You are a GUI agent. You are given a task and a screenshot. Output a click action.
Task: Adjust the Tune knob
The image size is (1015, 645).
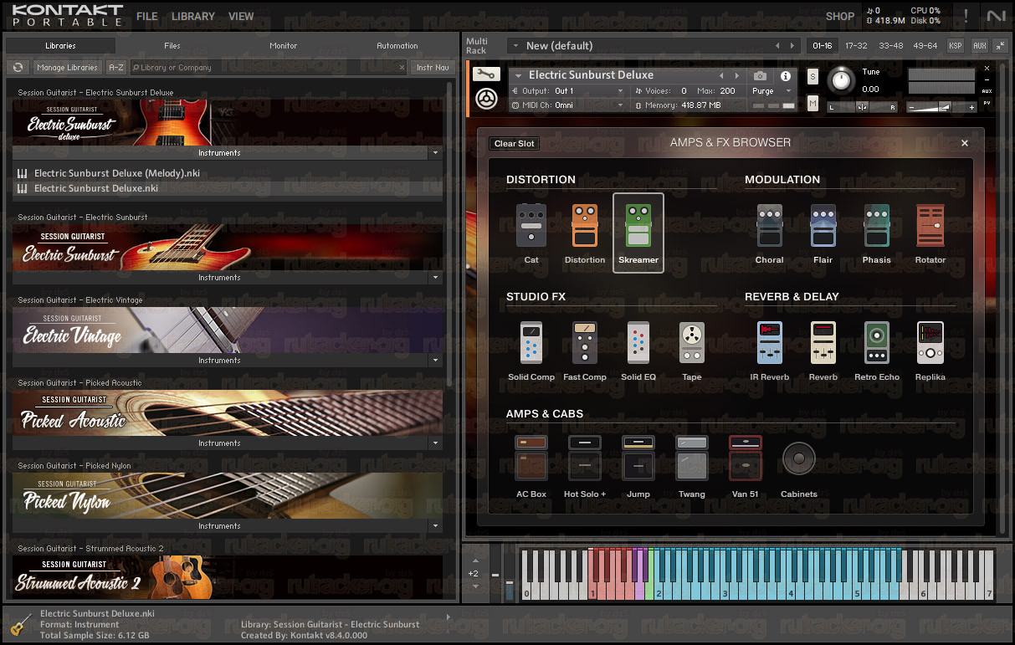[842, 81]
